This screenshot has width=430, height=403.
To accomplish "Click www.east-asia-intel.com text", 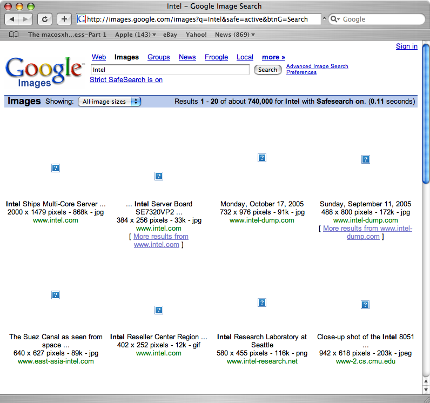I will [x=56, y=361].
